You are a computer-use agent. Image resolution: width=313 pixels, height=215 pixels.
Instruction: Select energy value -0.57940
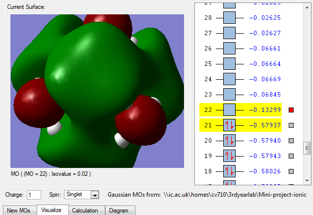pos(265,141)
